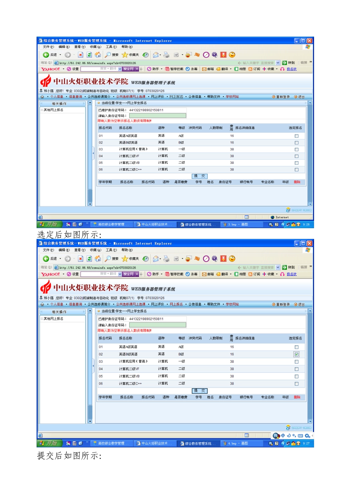Image resolution: width=351 pixels, height=497 pixels.
Task: Tick the 03 计算机应用 checkbox in the upper screenshot
Action: pyautogui.click(x=296, y=149)
